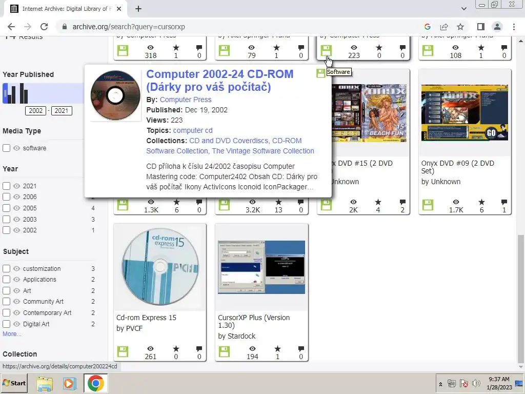This screenshot has width=525, height=394.
Task: Click the views eye on Onyx DVD #09 card
Action: 456,202
